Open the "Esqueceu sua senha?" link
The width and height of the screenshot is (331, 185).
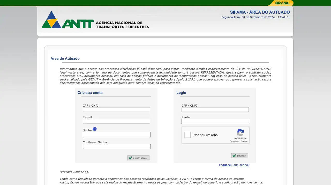coord(234,165)
